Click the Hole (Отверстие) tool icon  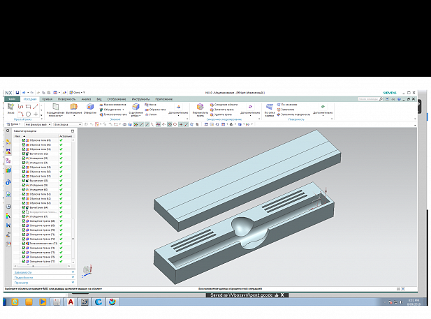tap(91, 107)
